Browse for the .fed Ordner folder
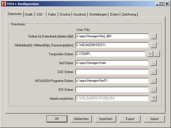The height and width of the screenshot is (128, 171). coord(154,63)
